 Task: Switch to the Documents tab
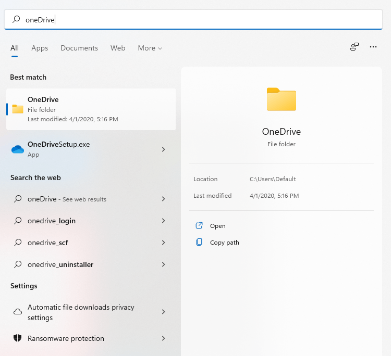pos(79,48)
